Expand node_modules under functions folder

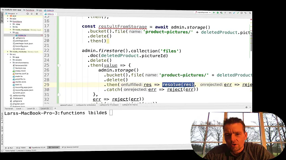pyautogui.click(x=10, y=30)
